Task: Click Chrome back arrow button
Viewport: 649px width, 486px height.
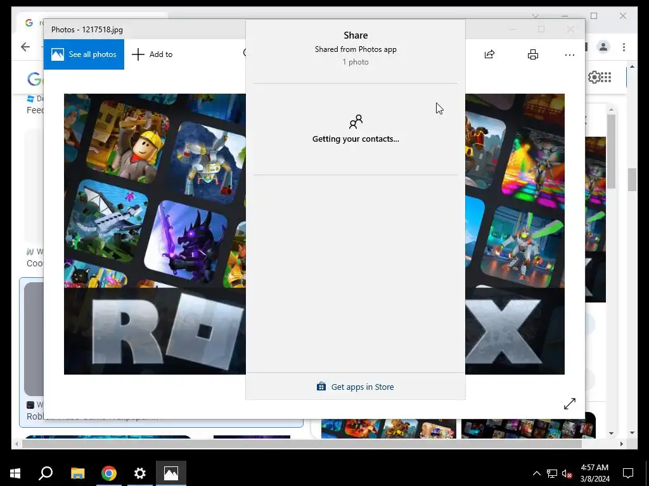Action: pos(25,47)
